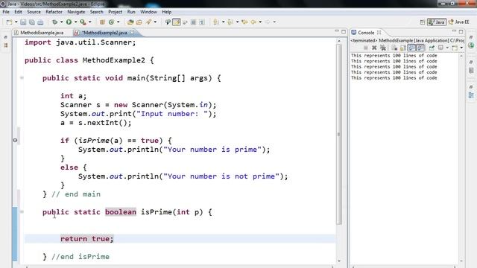This screenshot has height=268, width=477.
Task: Click the Print icon in the toolbar
Action: 40,22
